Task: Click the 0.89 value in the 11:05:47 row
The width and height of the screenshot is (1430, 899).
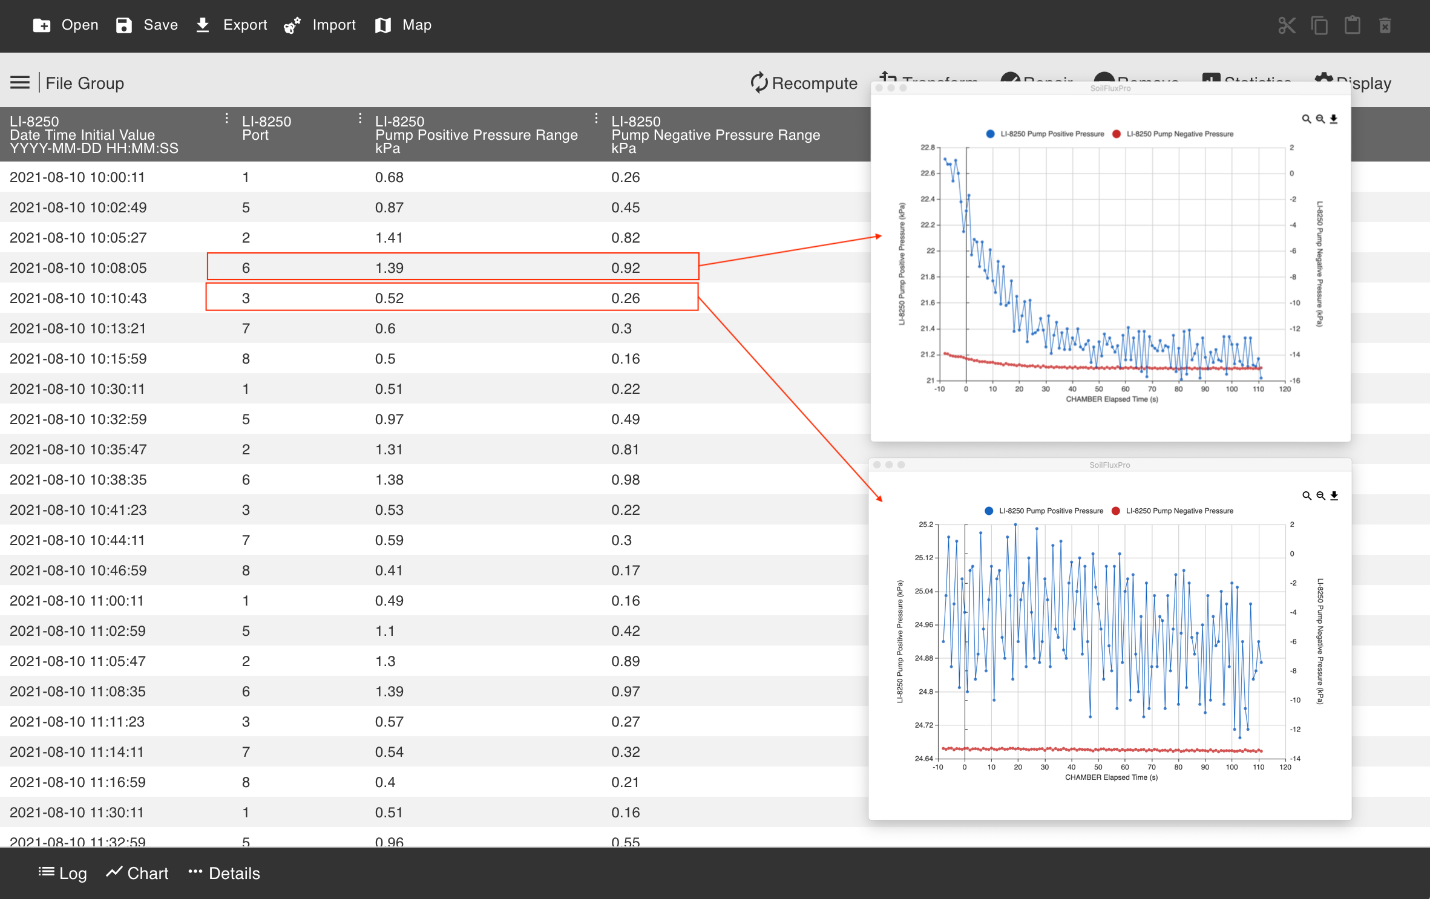Action: pyautogui.click(x=625, y=661)
